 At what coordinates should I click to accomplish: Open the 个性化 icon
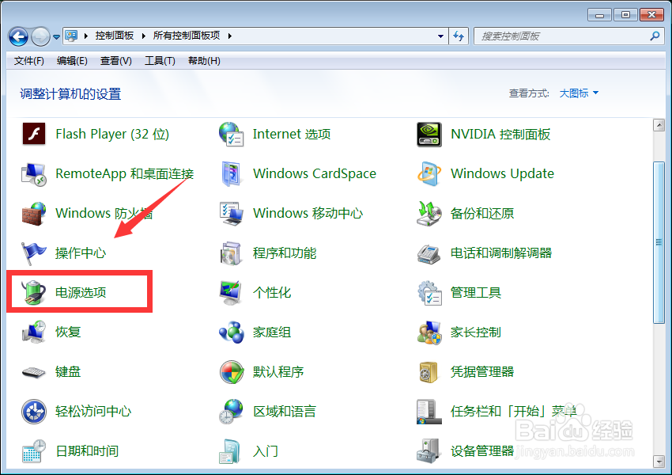coord(232,293)
